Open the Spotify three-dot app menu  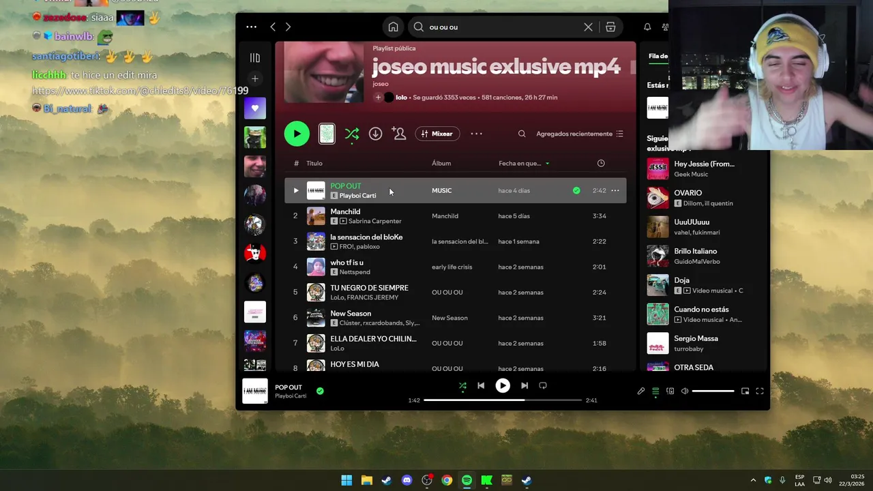(x=251, y=27)
